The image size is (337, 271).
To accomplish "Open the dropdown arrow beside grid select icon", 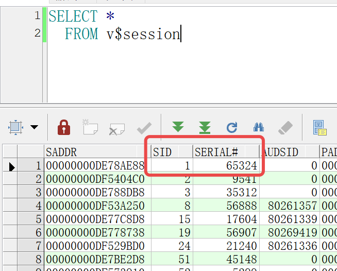I will (x=35, y=127).
